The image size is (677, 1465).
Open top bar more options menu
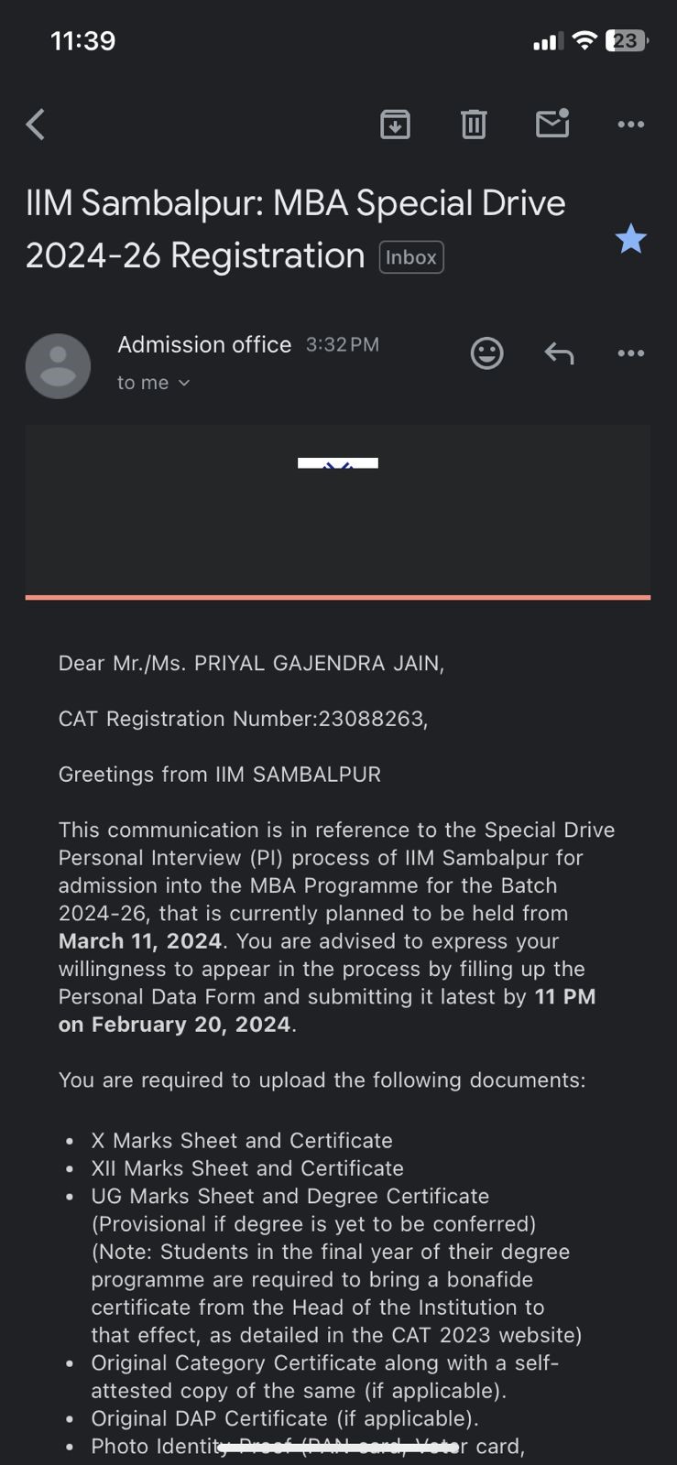631,124
